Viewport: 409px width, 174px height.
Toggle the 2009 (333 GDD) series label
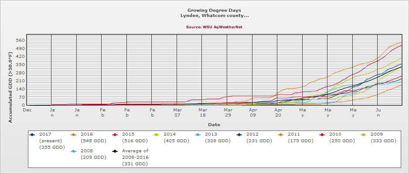pos(383,137)
